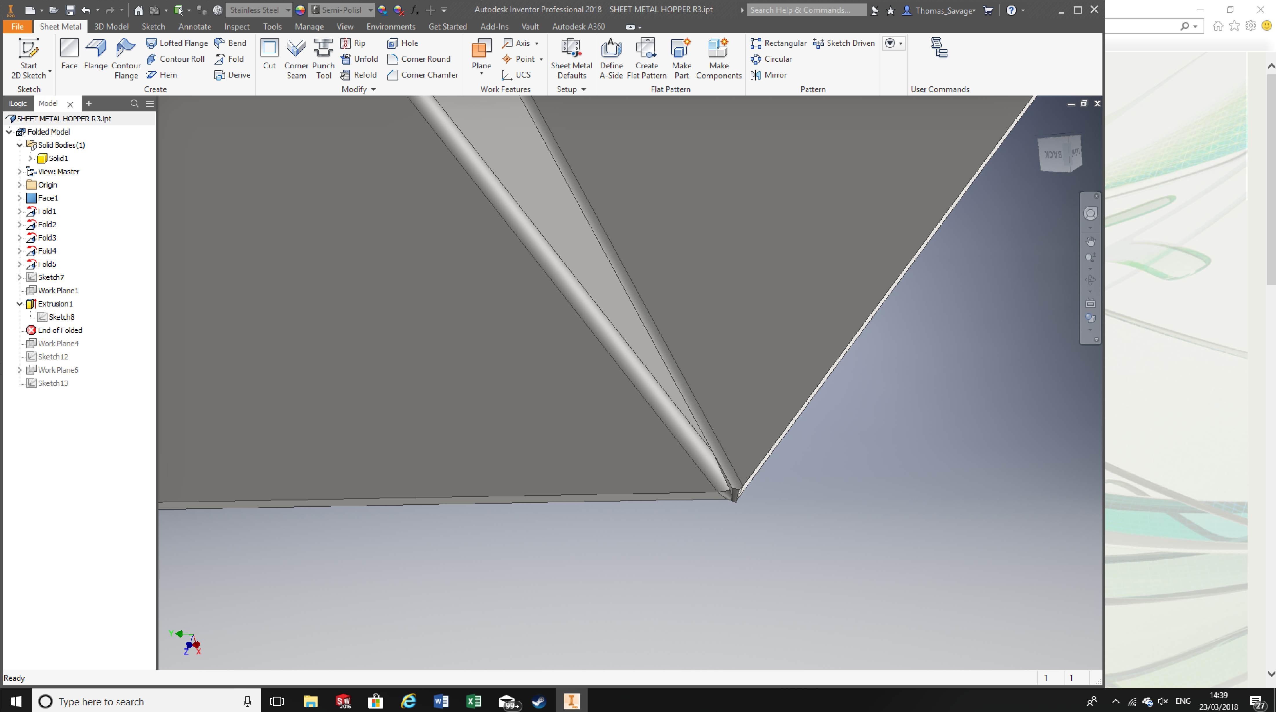Image resolution: width=1276 pixels, height=712 pixels.
Task: Collapse the Extrusion1 tree node
Action: 20,304
